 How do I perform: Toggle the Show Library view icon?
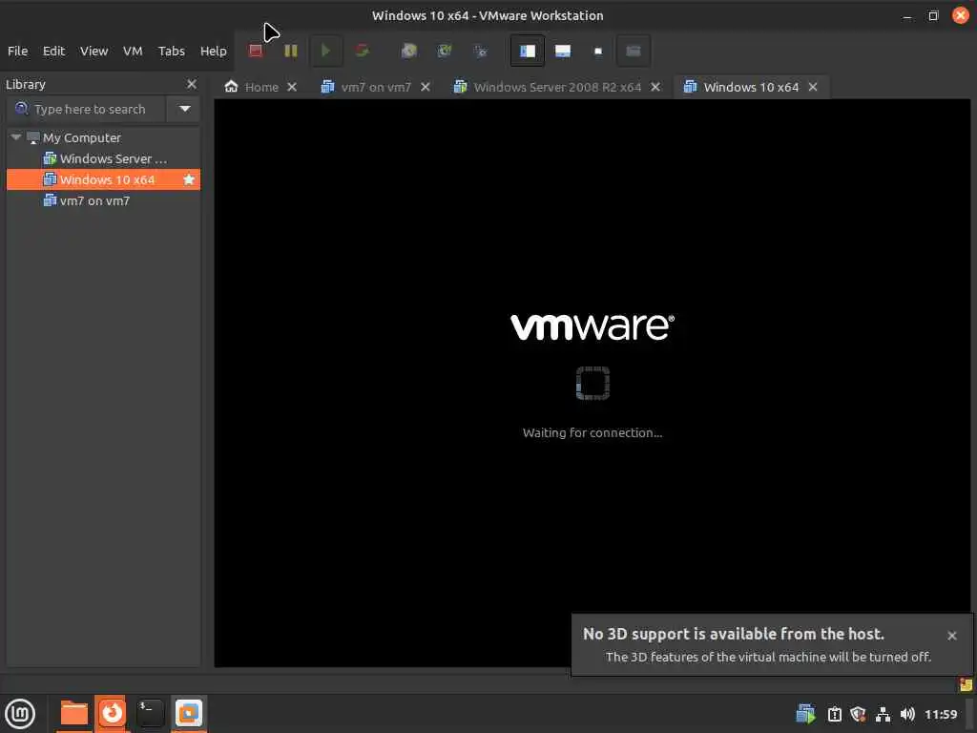(x=527, y=51)
